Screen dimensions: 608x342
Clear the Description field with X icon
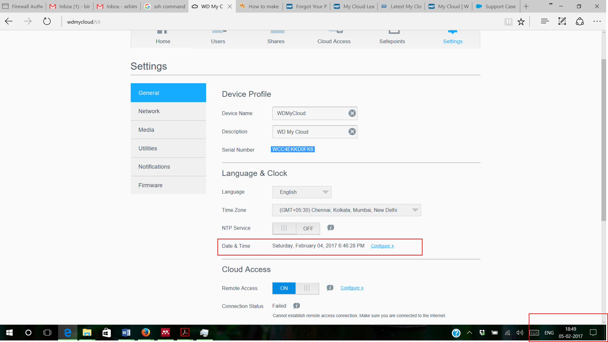[352, 132]
